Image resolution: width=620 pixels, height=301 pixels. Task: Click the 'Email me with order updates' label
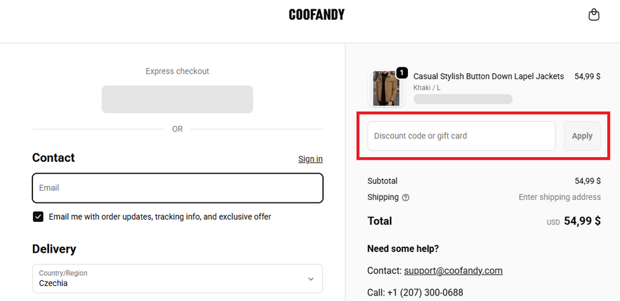point(160,217)
